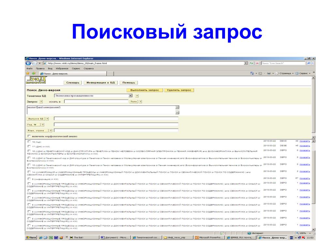
Task: Click Add to Favorites star-plus icon
Action: 34,74
